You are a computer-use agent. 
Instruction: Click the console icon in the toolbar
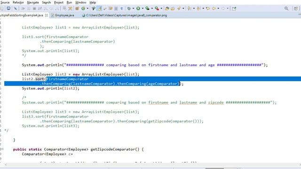tap(8, 8)
